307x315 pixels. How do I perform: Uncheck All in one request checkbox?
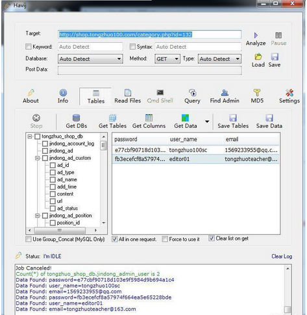(115, 239)
